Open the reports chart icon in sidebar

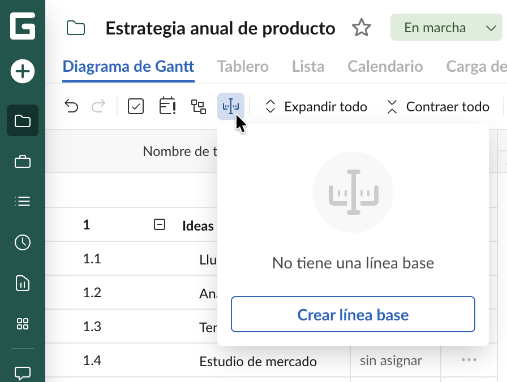coord(23,283)
